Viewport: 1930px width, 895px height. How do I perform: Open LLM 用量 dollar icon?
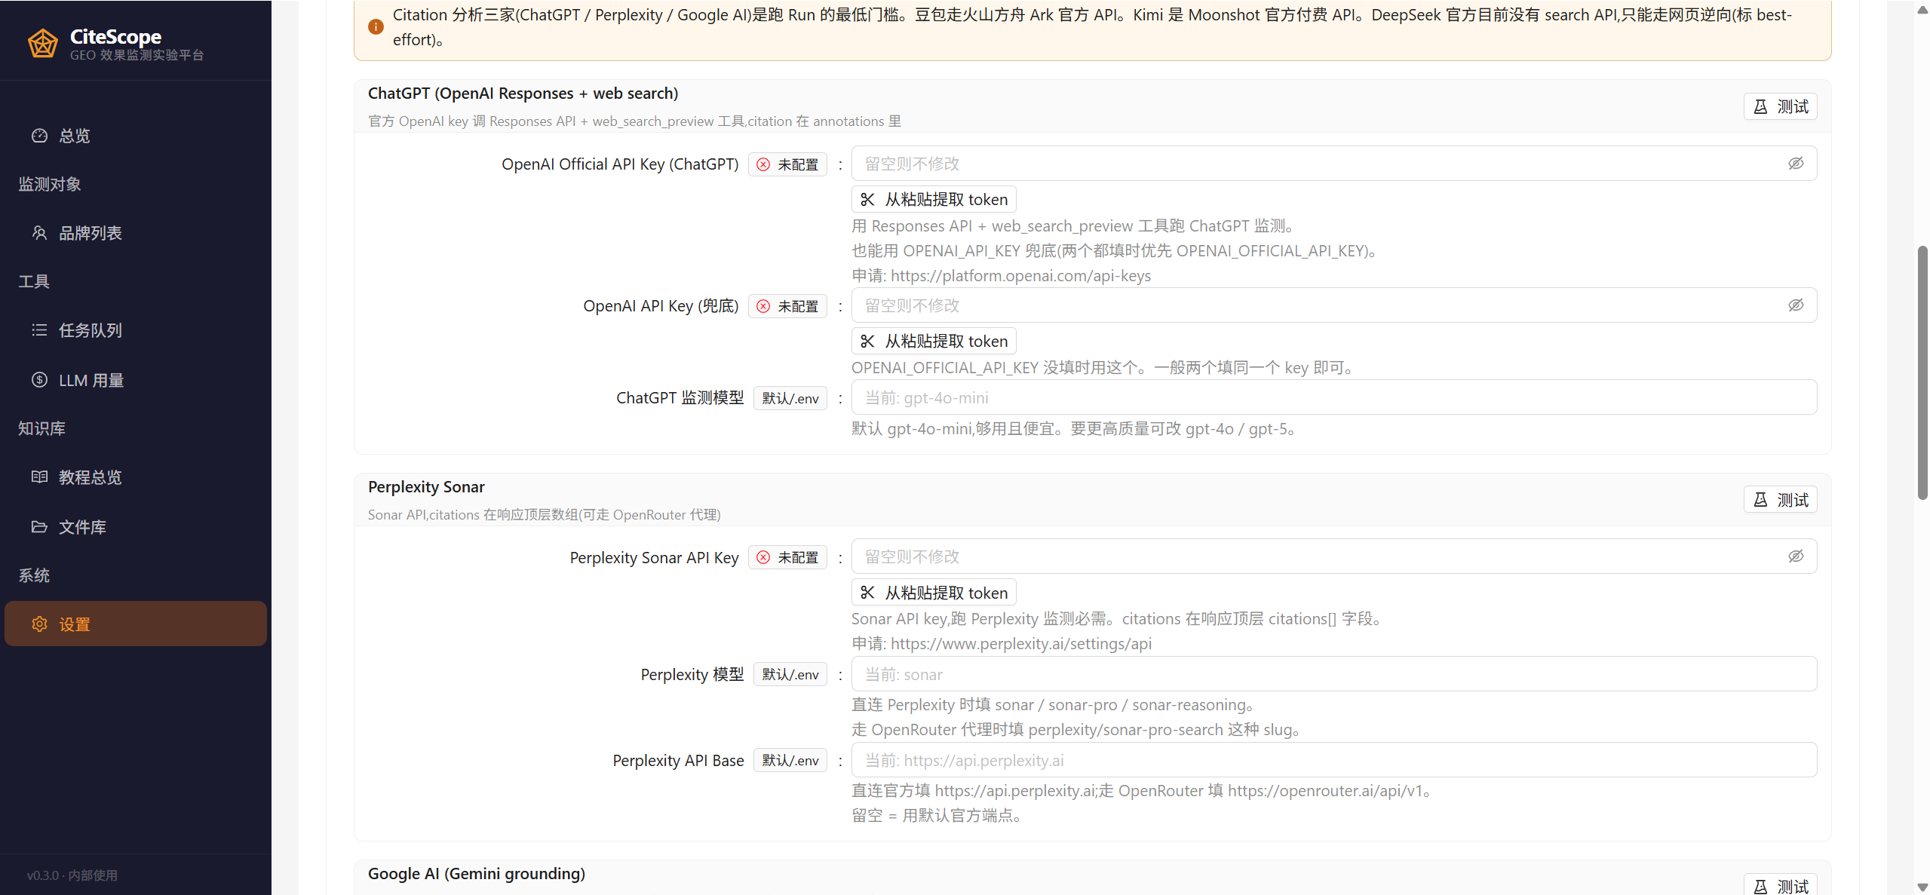click(39, 380)
